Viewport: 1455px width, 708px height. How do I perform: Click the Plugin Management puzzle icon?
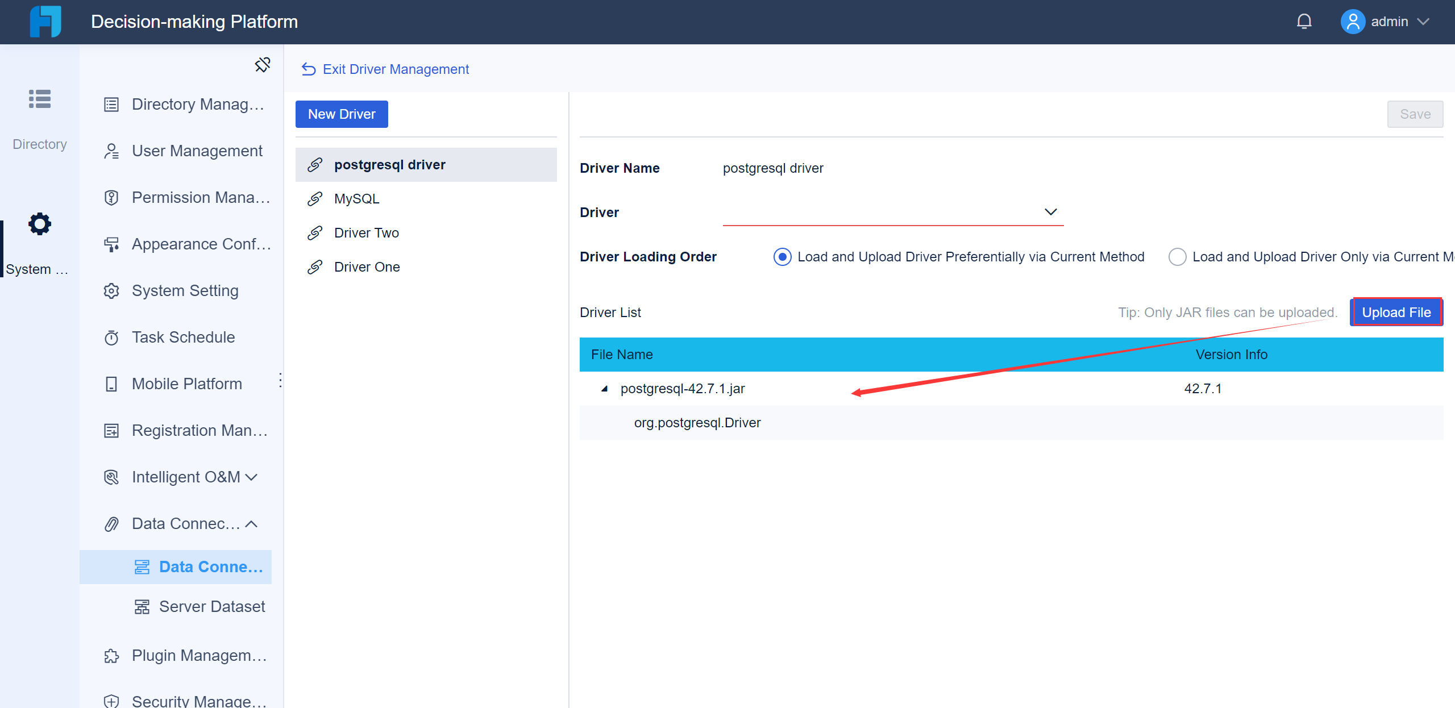pos(111,655)
